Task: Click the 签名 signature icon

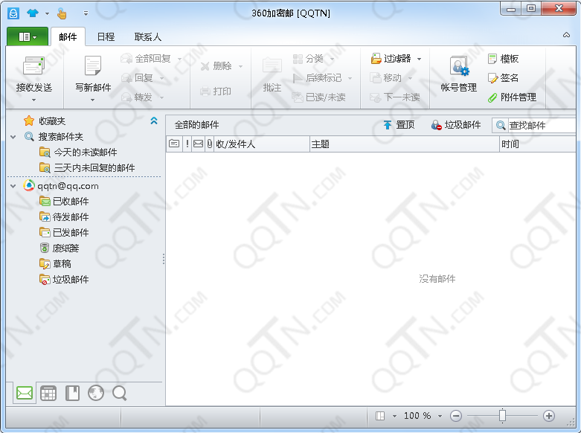Action: point(493,77)
